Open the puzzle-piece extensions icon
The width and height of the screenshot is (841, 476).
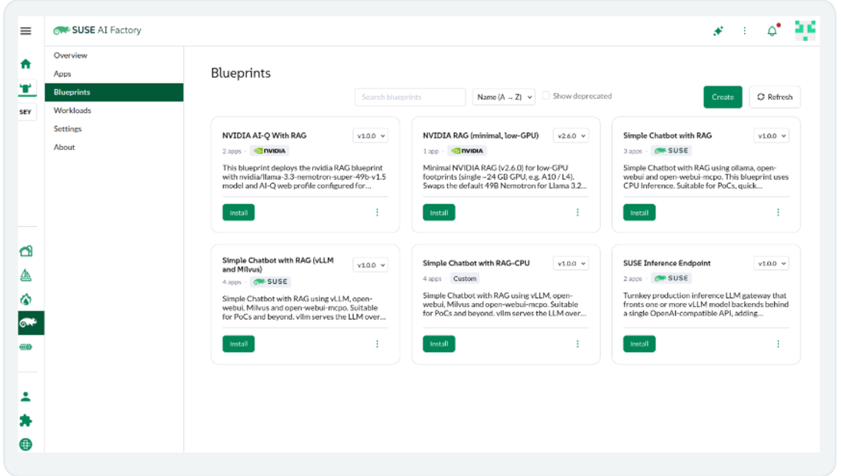[25, 421]
